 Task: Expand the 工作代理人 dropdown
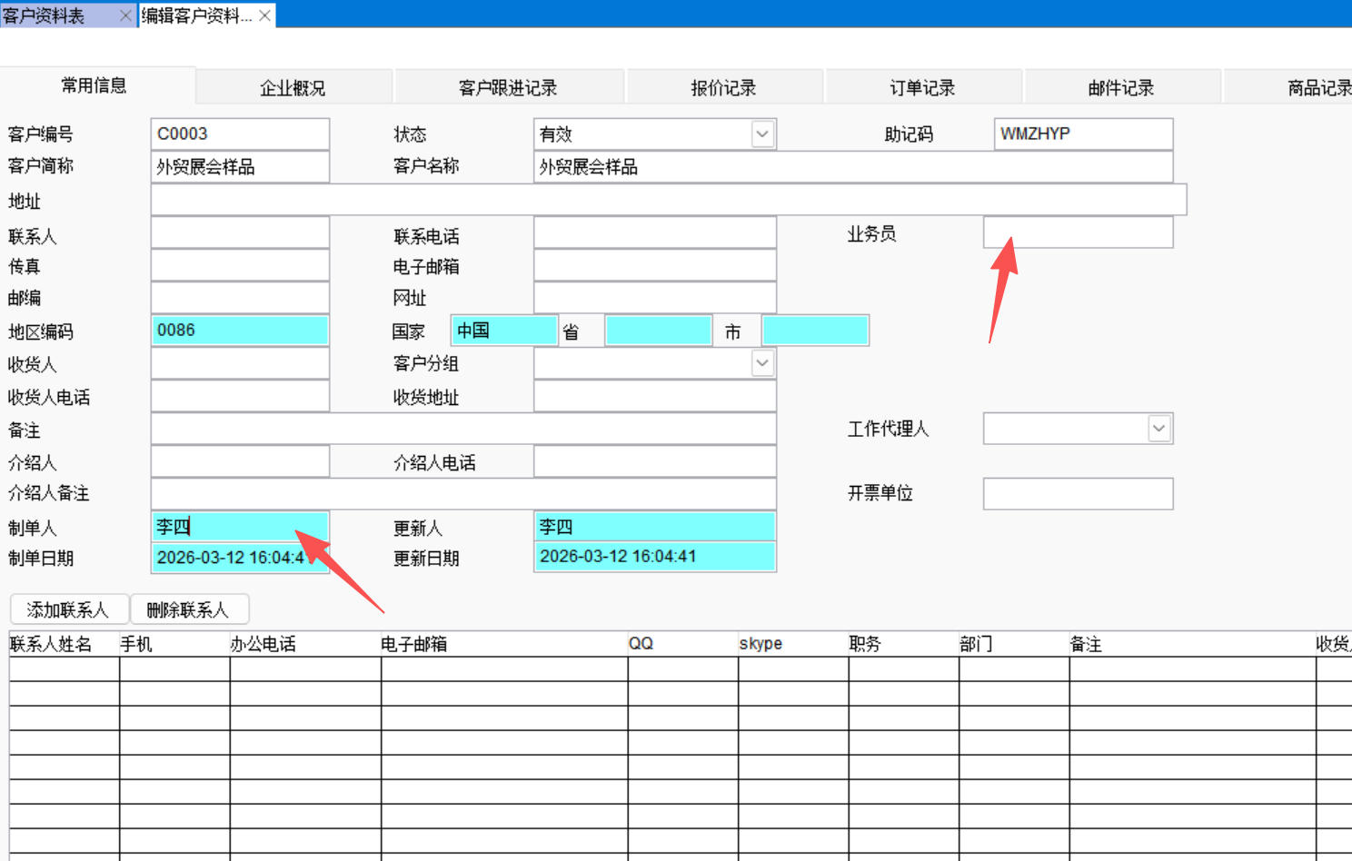coord(1158,429)
